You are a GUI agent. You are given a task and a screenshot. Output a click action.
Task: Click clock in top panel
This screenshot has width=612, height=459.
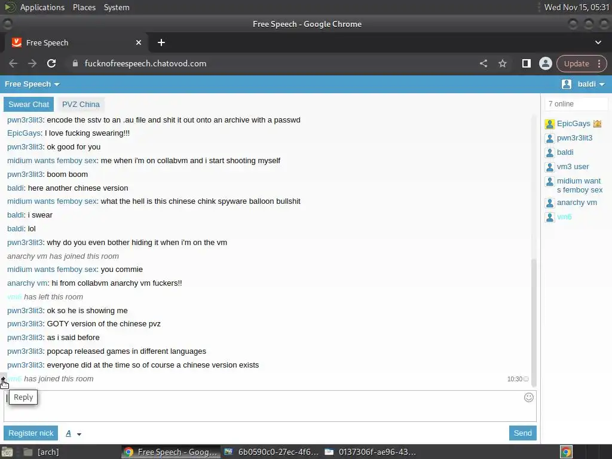[576, 7]
